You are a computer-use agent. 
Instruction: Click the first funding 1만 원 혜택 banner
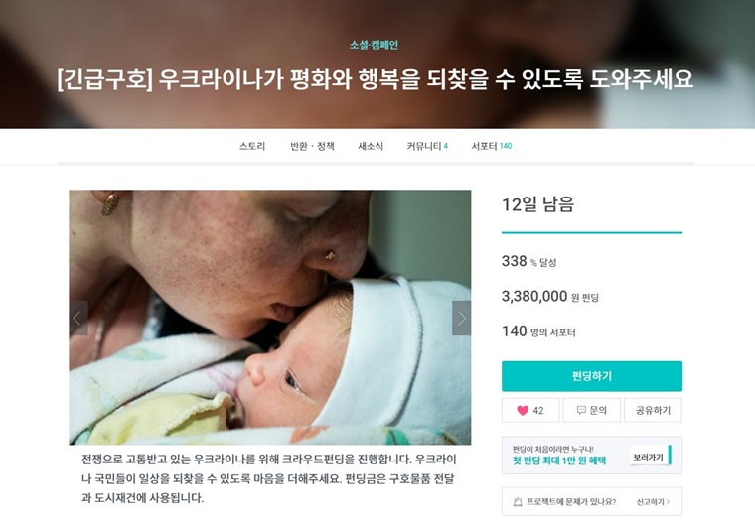(x=592, y=456)
